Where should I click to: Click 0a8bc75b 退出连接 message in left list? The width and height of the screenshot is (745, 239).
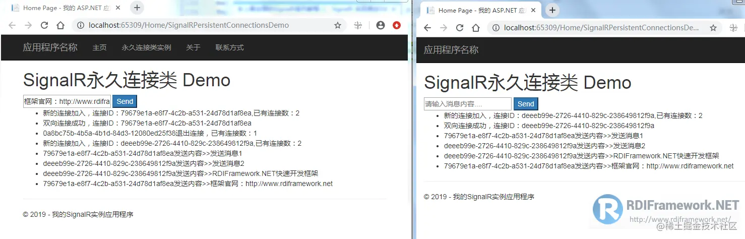150,133
